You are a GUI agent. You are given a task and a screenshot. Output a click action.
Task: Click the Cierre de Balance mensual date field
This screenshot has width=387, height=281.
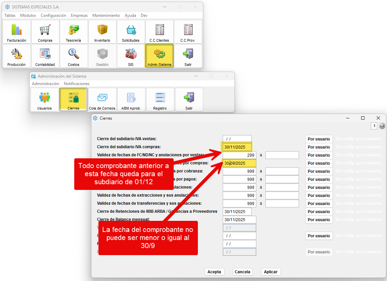[x=239, y=220]
